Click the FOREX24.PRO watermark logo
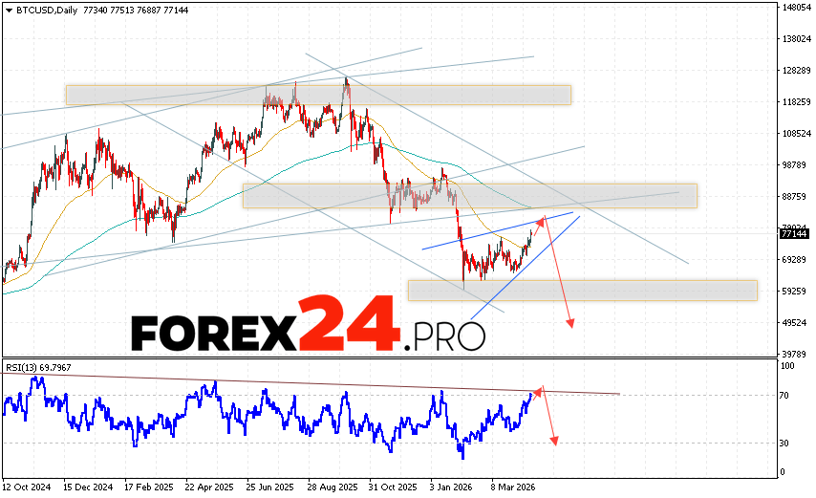 click(x=308, y=329)
